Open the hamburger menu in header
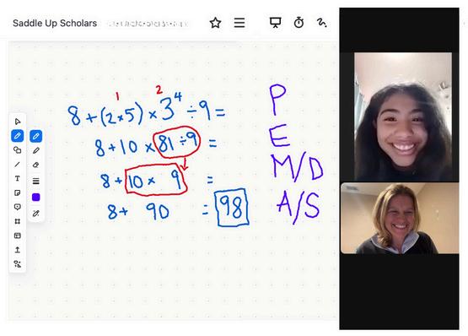 click(x=239, y=23)
